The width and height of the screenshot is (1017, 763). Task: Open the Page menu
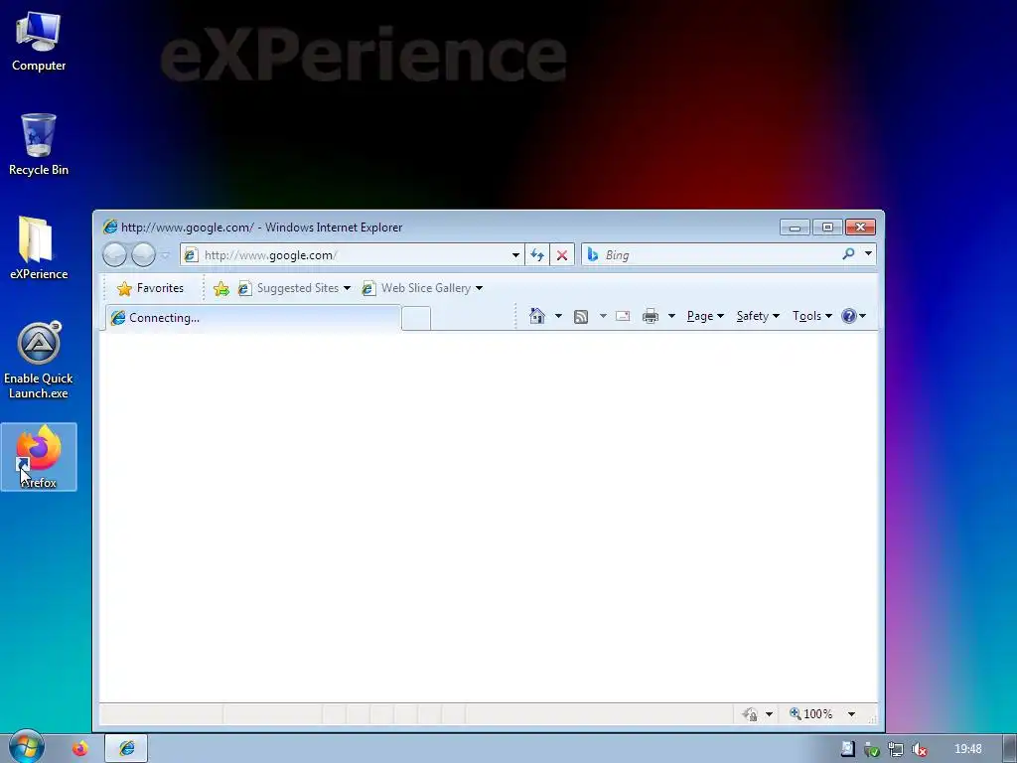click(x=705, y=316)
